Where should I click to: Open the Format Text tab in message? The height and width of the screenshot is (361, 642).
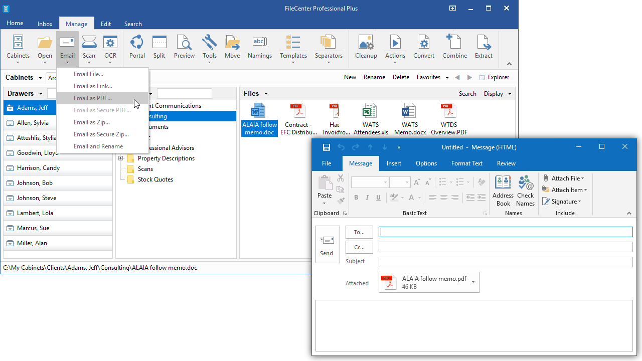pos(467,163)
